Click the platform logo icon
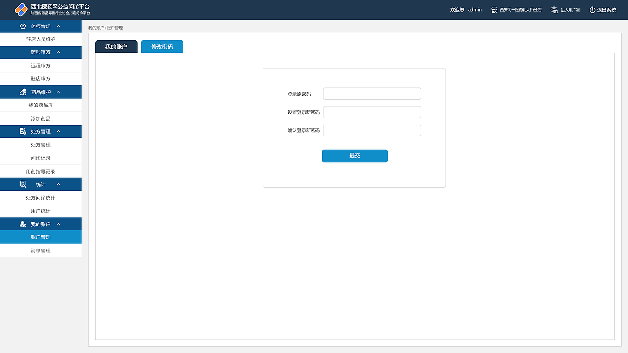The image size is (628, 353). tap(21, 9)
